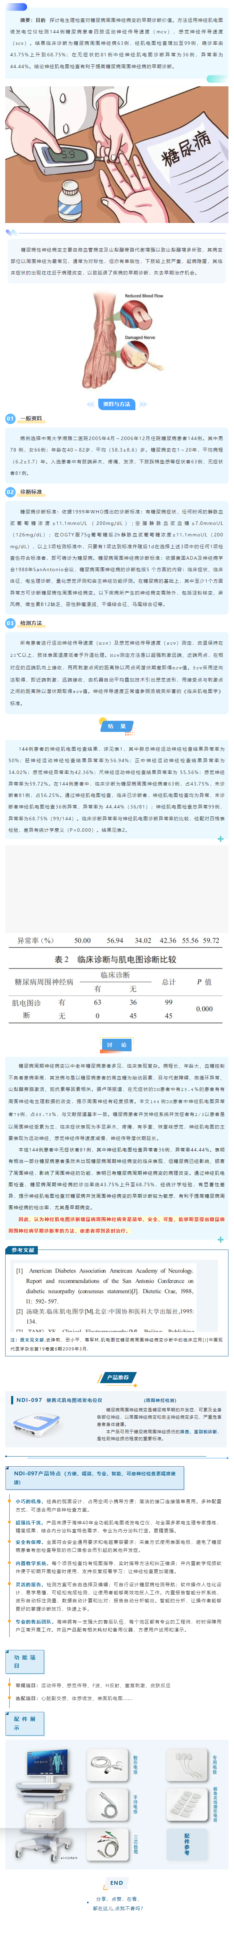Click the 讨论 section heading
Viewport: 234px width, 1946px height.
pyautogui.click(x=117, y=1045)
